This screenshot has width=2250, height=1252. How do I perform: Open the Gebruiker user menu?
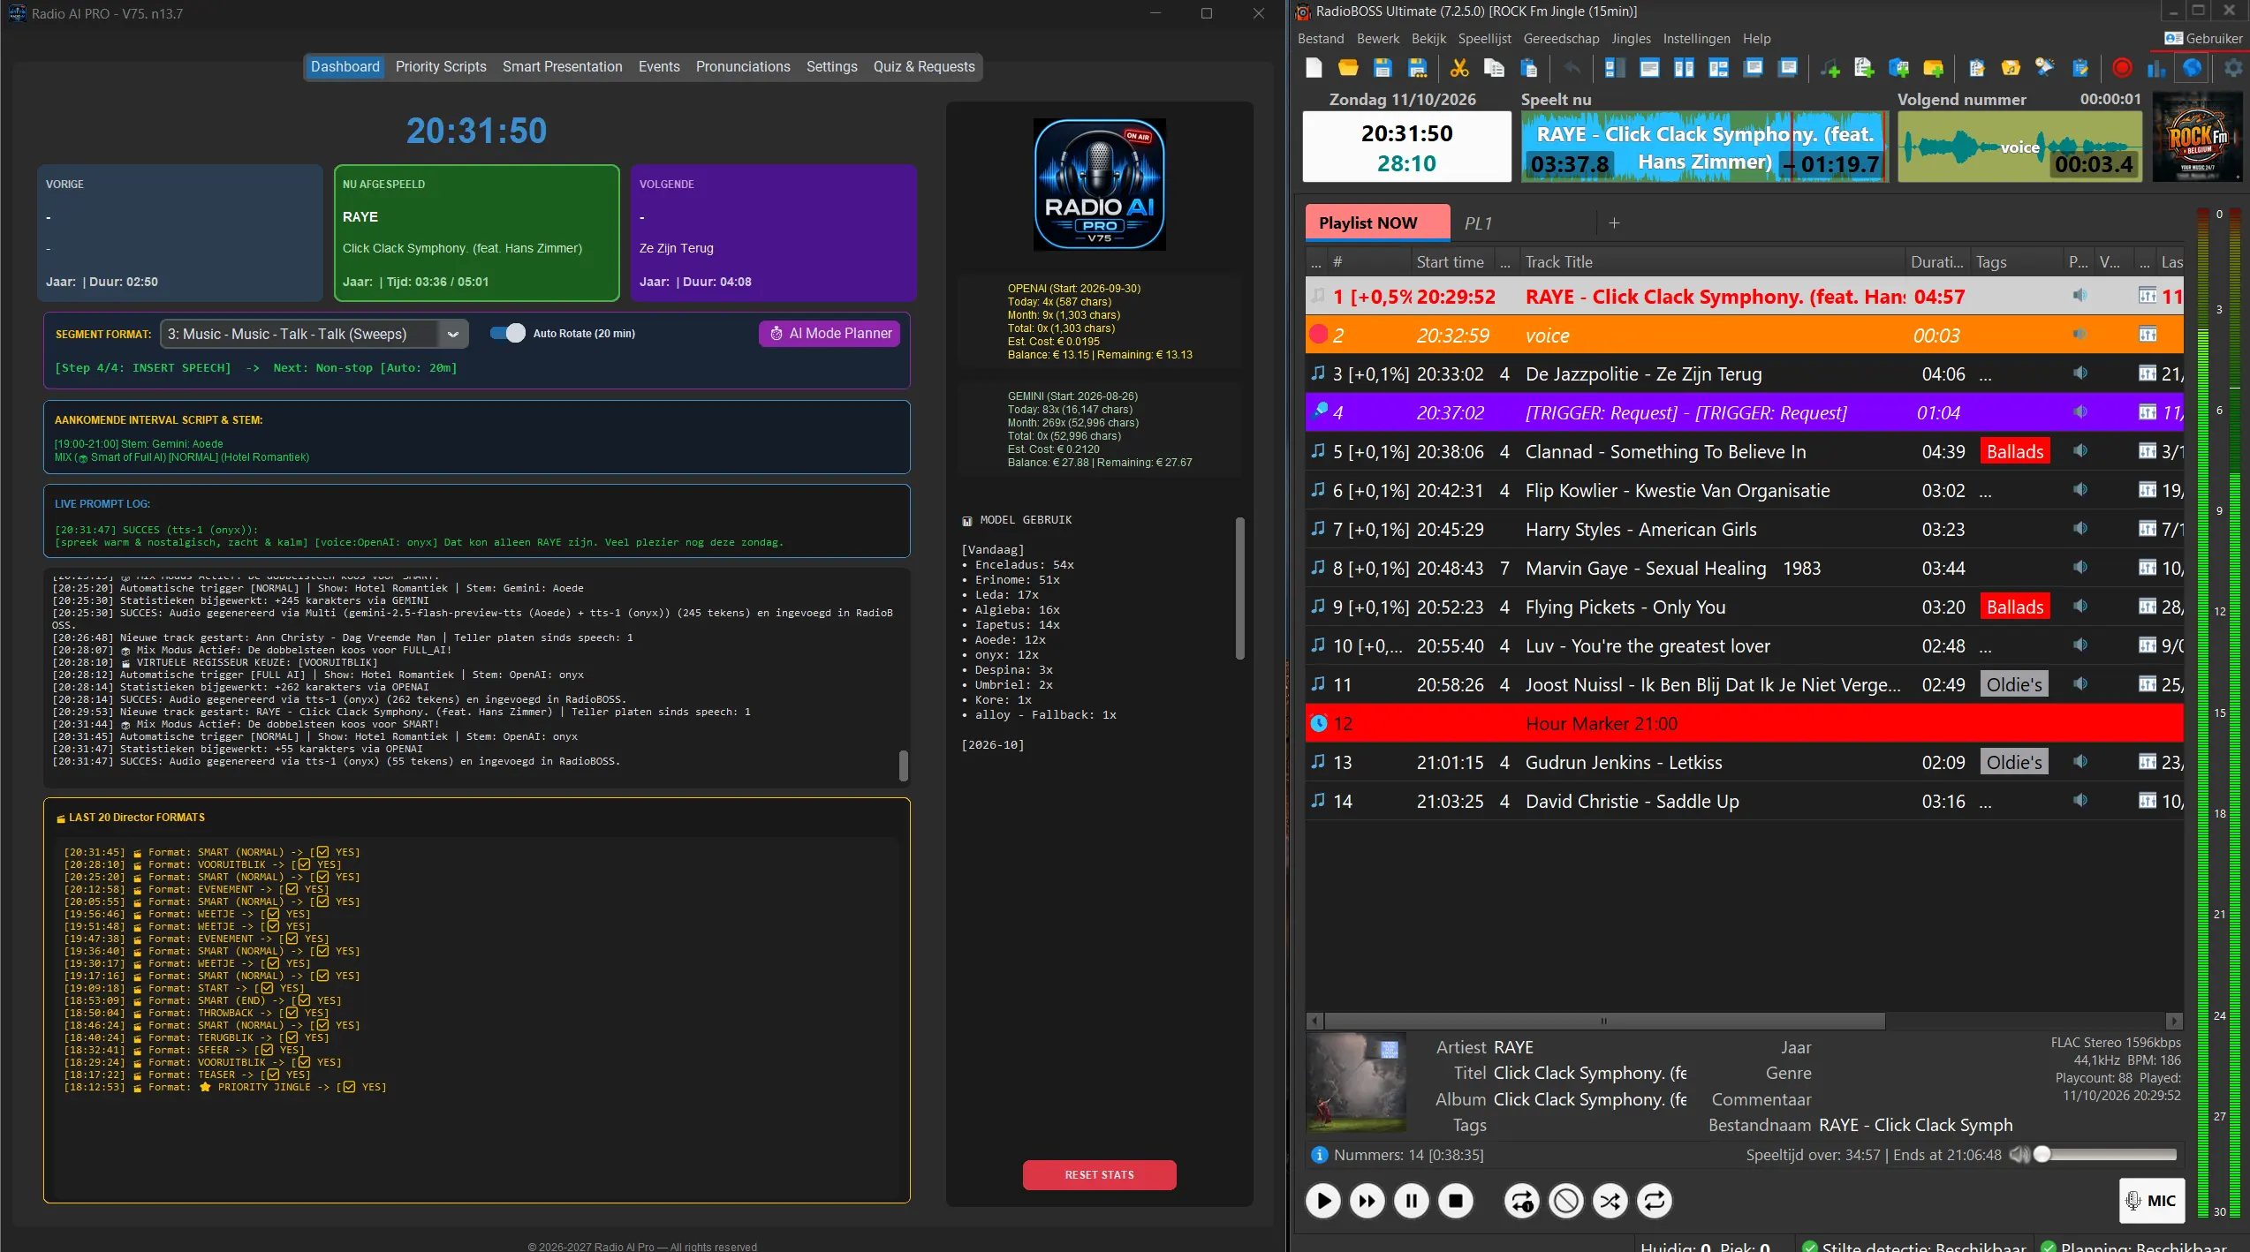[x=2203, y=38]
